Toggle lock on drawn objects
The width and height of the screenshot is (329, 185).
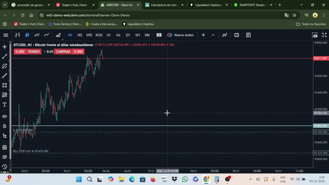(5, 126)
